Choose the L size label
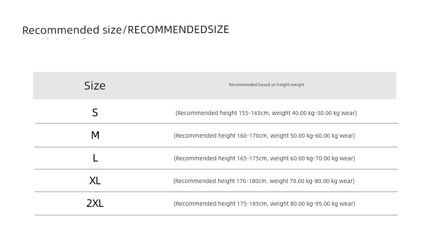The height and width of the screenshot is (238, 426). tap(95, 158)
